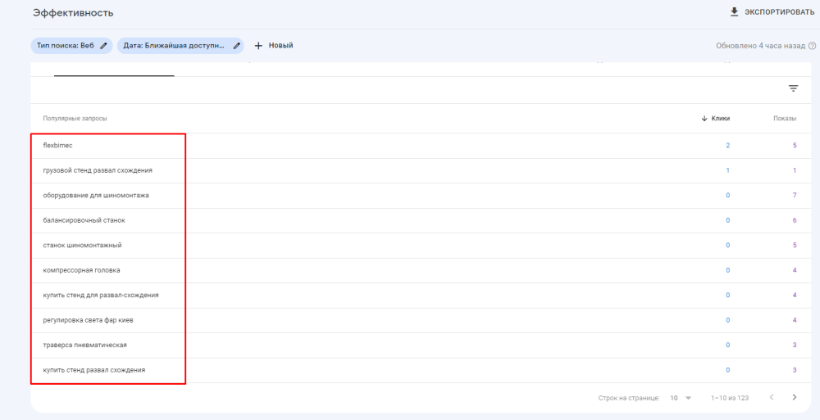Click the Export download icon

(734, 12)
